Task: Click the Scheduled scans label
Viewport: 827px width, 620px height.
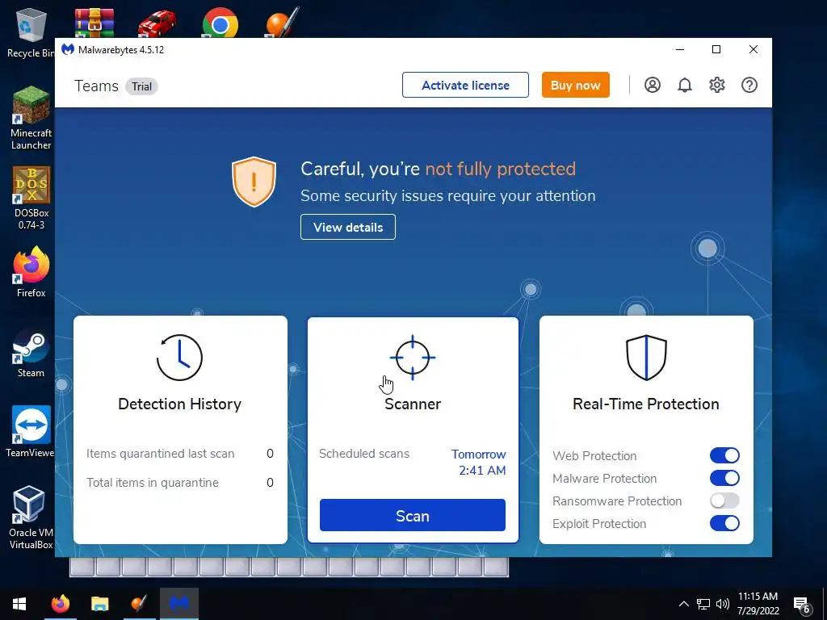Action: pyautogui.click(x=364, y=454)
